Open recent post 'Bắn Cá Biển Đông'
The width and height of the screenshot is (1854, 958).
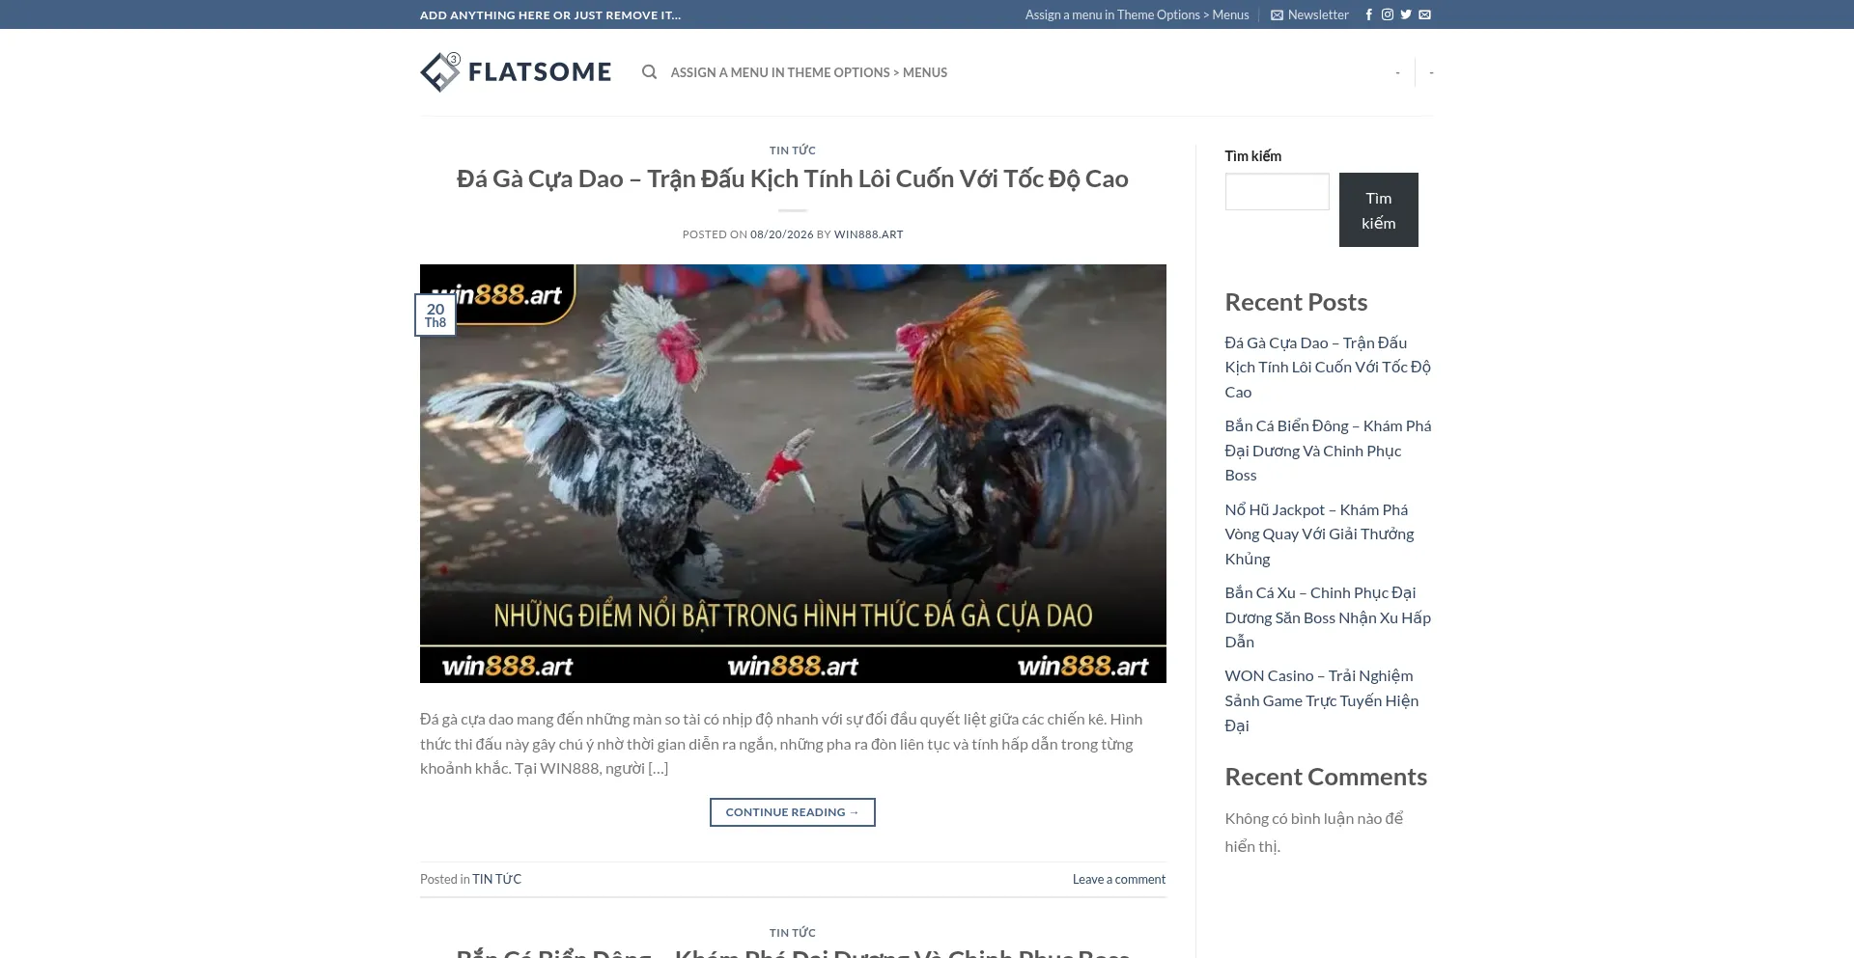[x=1328, y=451]
